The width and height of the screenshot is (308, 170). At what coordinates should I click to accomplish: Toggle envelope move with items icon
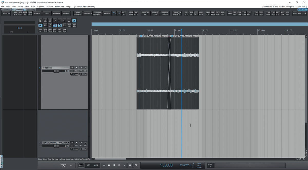50,25
